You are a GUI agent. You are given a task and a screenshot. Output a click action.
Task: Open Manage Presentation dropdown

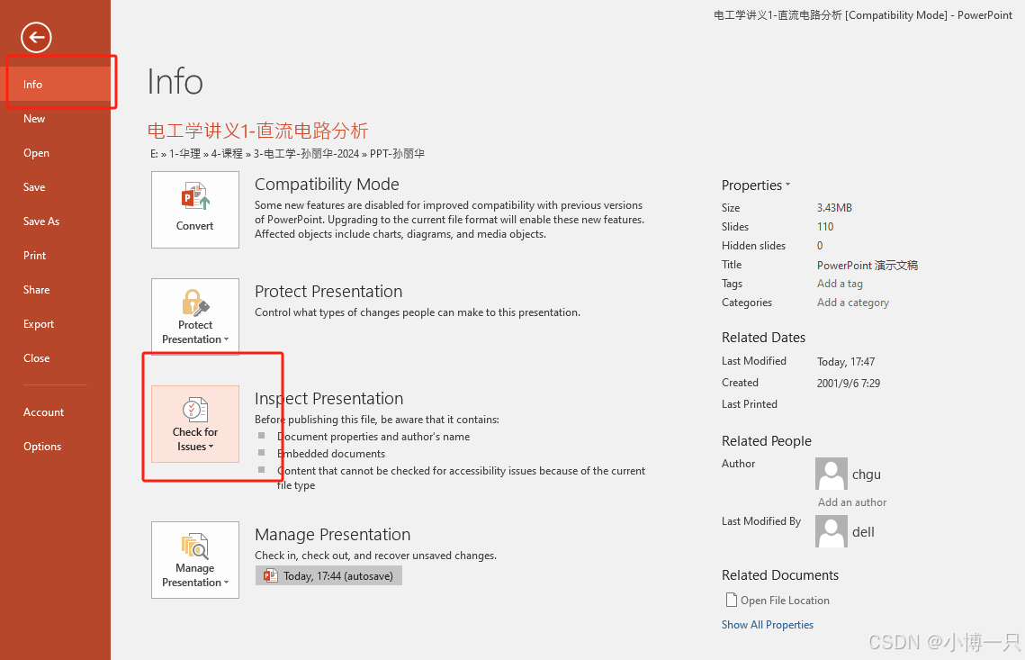tap(194, 560)
